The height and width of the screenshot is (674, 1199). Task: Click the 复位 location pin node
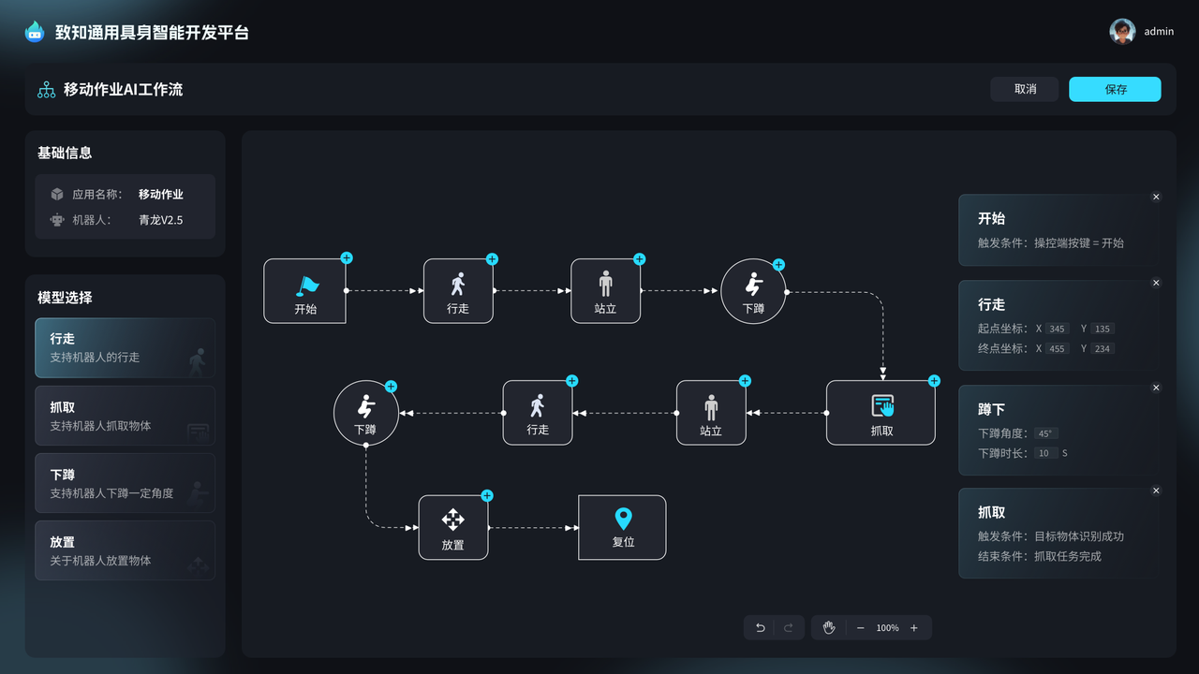pos(622,527)
